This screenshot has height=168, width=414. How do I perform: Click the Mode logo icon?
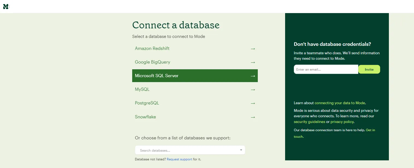point(6,7)
